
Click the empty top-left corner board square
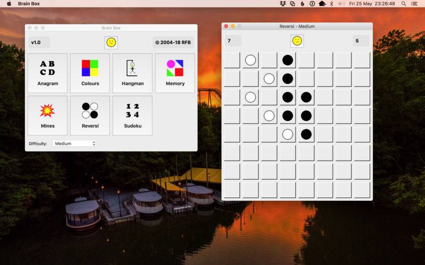232,60
